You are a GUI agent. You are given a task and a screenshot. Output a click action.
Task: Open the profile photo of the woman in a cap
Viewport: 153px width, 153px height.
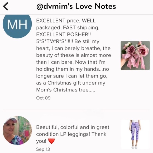tap(17, 130)
